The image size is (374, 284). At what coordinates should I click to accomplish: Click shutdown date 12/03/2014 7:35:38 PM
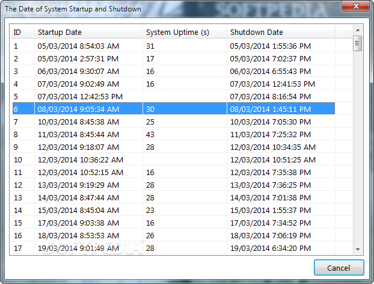[x=271, y=173]
